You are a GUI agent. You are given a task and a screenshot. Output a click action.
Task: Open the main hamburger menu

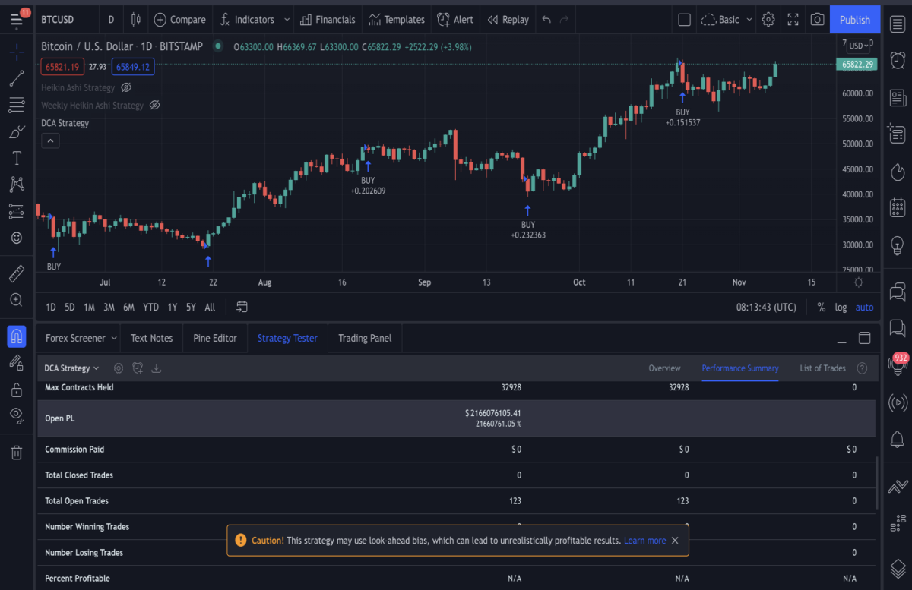(x=16, y=19)
